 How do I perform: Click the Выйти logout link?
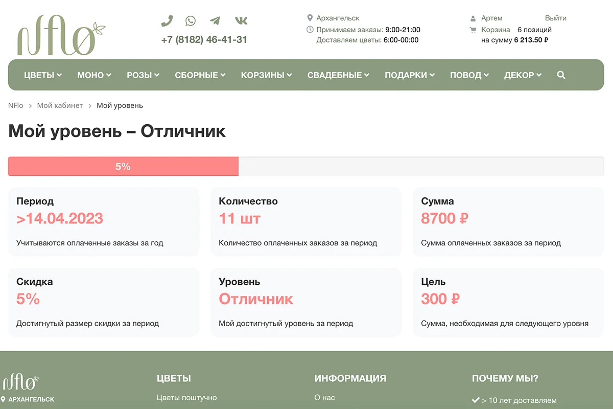click(556, 17)
